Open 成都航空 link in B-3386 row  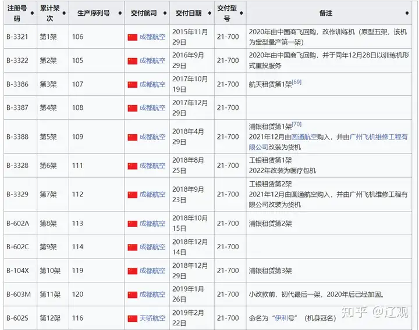152,84
